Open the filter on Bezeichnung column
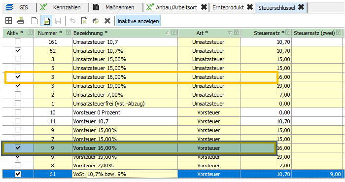 point(174,33)
